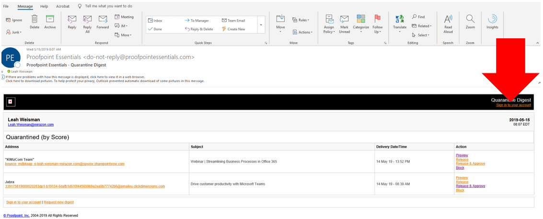This screenshot has height=219, width=543.
Task: Delete the message with the trash icon
Action: tap(35, 22)
